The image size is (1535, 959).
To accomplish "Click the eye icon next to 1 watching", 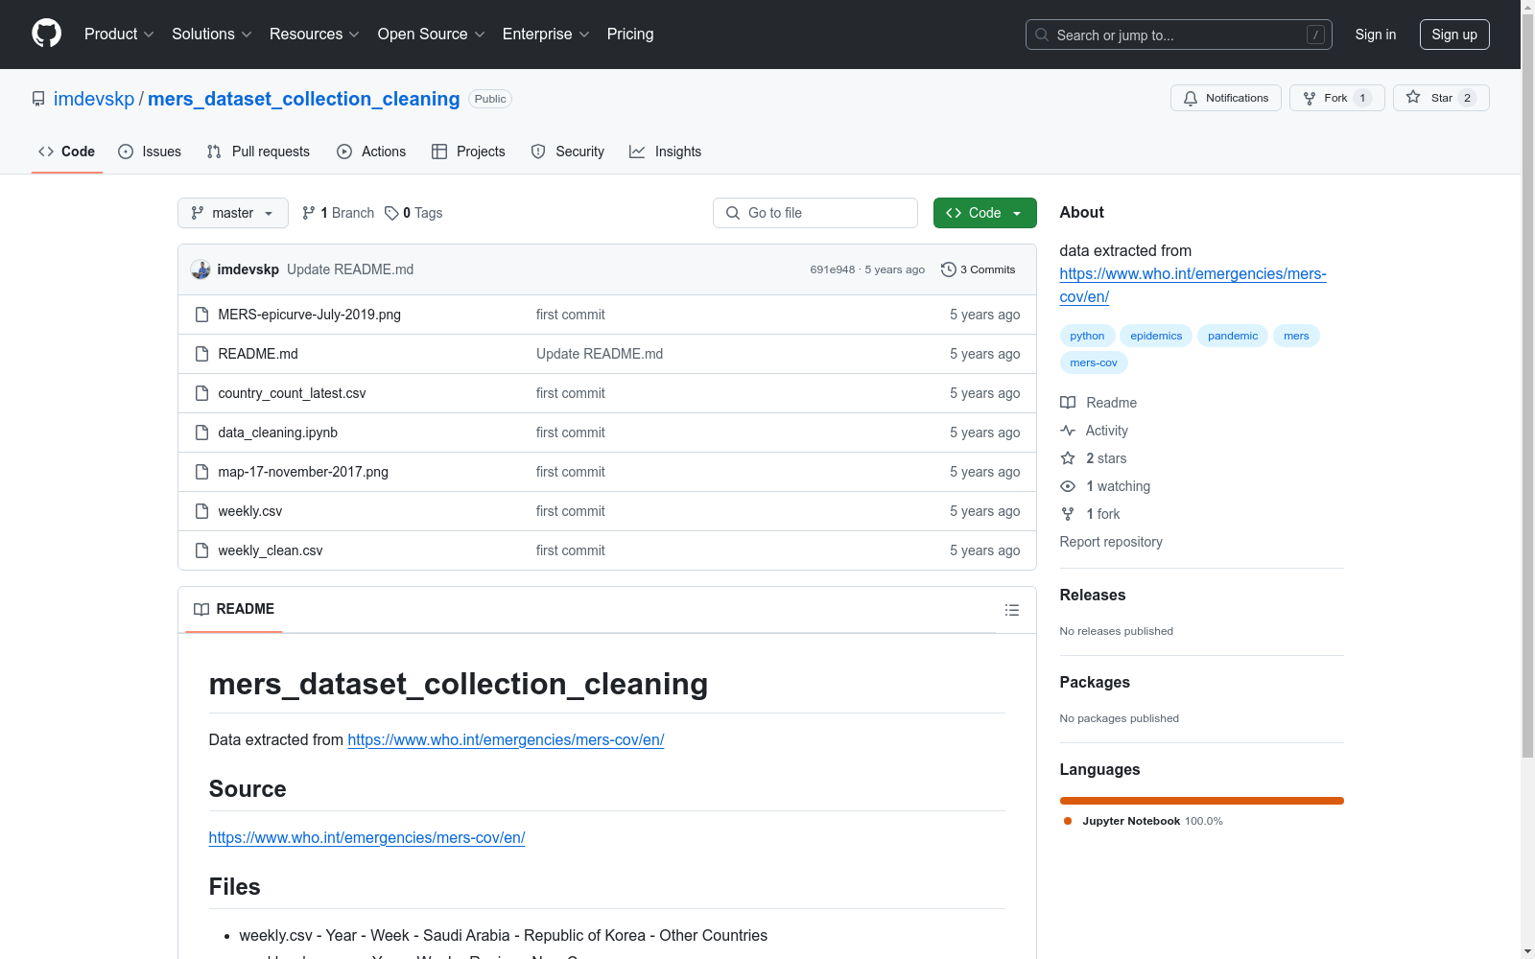I will pos(1068,486).
